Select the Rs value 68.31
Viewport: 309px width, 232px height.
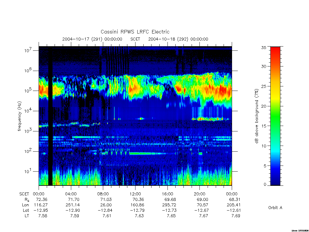click(x=234, y=199)
